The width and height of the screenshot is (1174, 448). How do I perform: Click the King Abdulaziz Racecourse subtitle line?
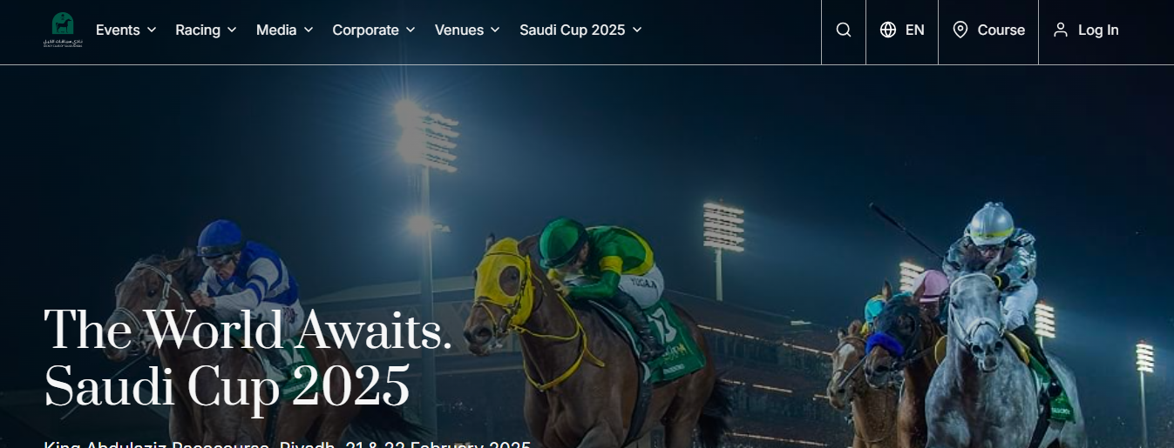(x=288, y=444)
